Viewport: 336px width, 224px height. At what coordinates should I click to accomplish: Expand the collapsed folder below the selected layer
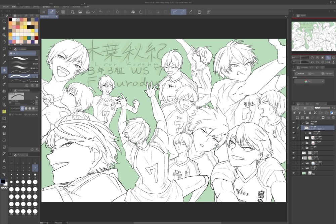click(306, 133)
